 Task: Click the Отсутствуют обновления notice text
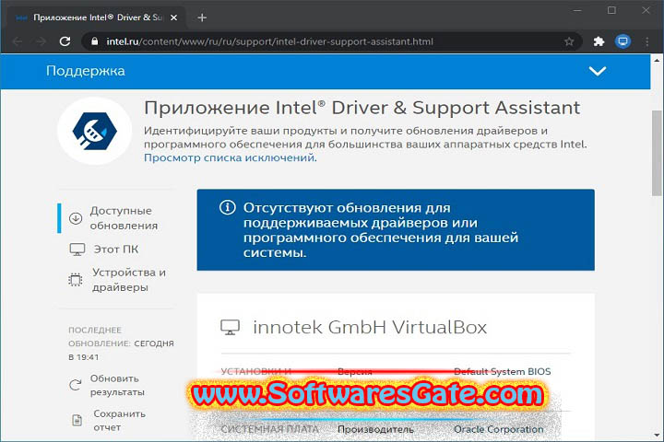point(380,230)
